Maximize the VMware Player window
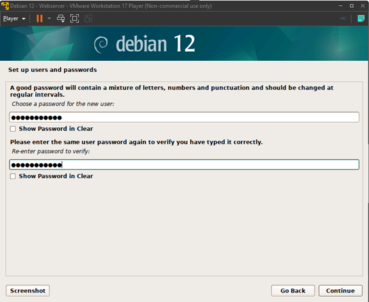The height and width of the screenshot is (302, 369). pos(352,6)
